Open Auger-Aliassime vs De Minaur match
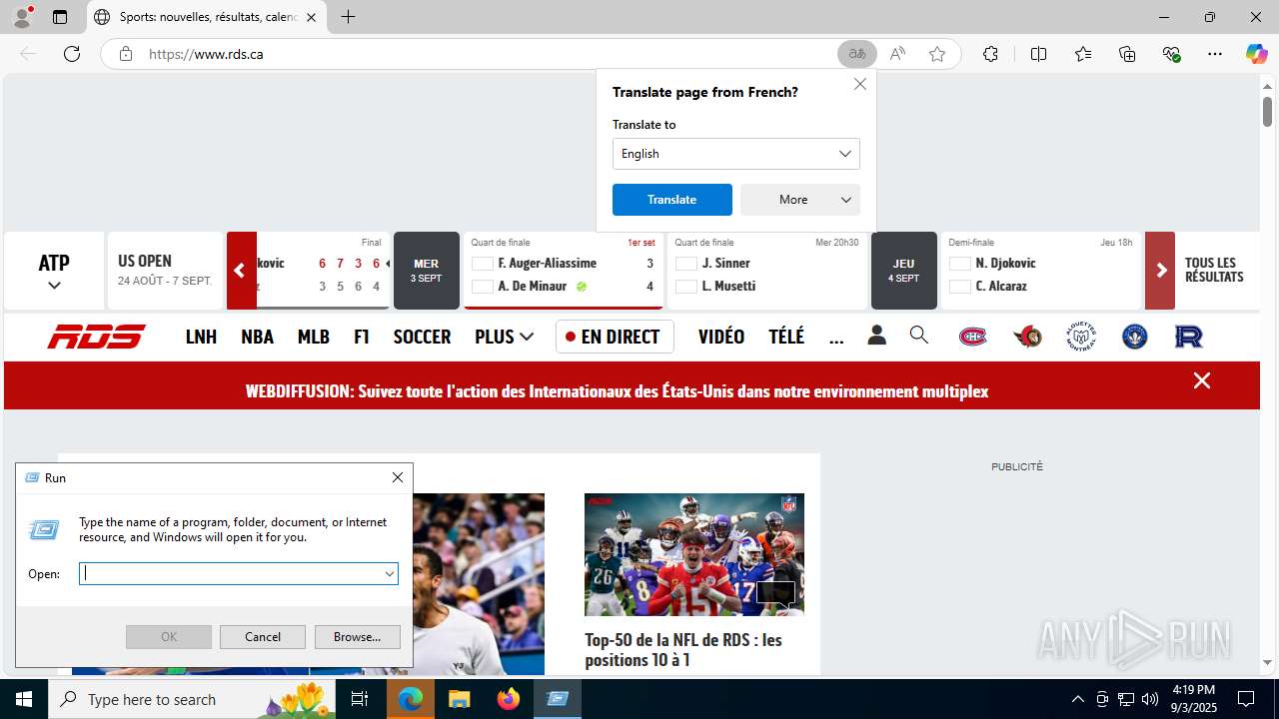 coord(564,271)
